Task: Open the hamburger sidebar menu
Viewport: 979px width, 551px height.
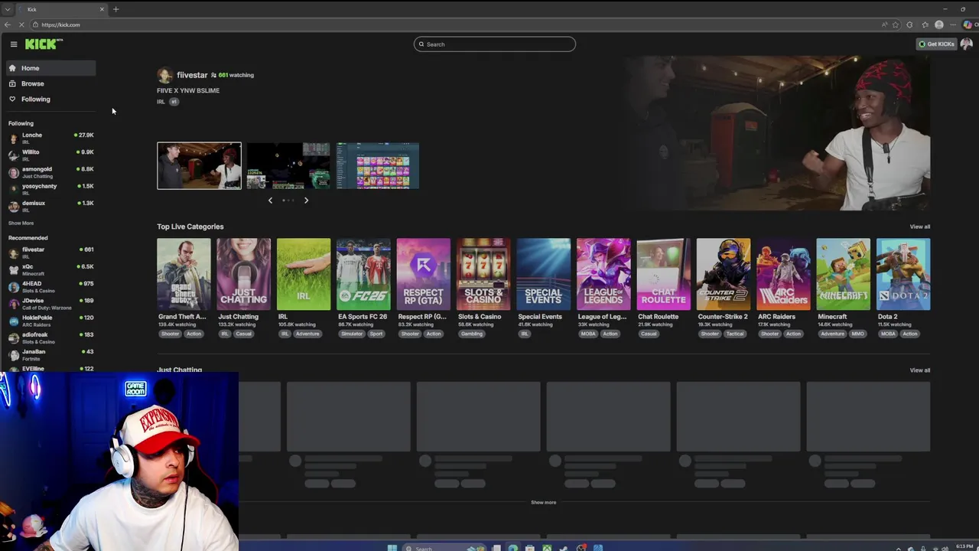Action: coord(13,44)
